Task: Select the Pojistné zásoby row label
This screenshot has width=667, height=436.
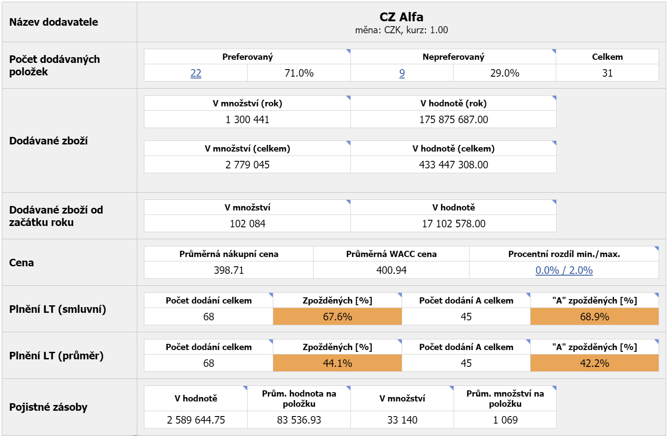Action: point(48,407)
